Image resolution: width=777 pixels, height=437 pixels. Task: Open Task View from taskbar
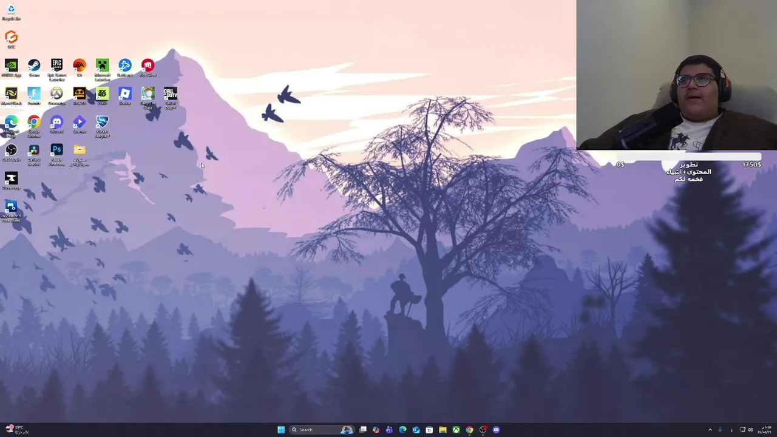362,430
